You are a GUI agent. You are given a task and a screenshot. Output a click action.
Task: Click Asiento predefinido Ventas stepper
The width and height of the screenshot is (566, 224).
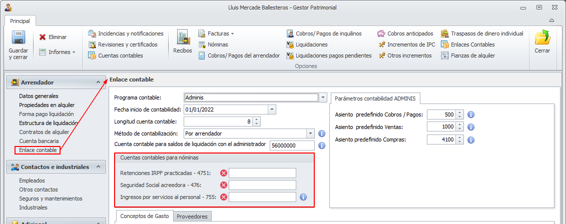pos(459,127)
